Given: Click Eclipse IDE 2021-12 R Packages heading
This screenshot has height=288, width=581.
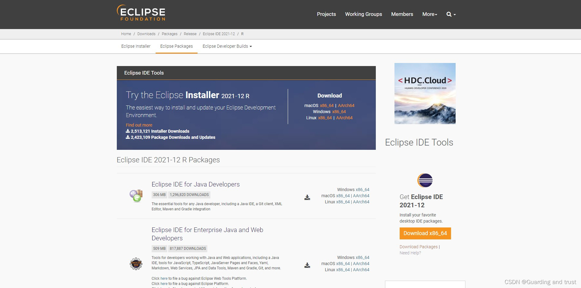Looking at the screenshot, I should tap(168, 160).
